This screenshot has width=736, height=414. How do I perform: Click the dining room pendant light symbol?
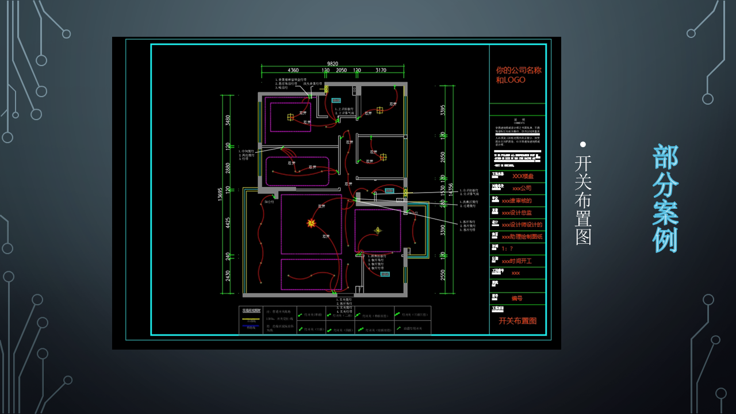(378, 230)
